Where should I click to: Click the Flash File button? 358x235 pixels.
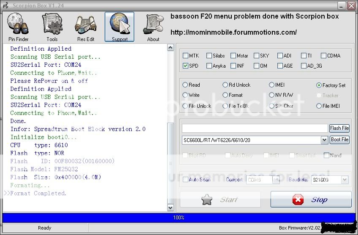tap(339, 128)
